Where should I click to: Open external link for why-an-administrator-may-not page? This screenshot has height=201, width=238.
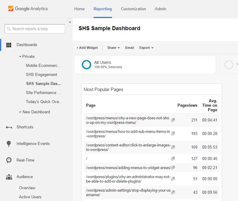(x=173, y=179)
